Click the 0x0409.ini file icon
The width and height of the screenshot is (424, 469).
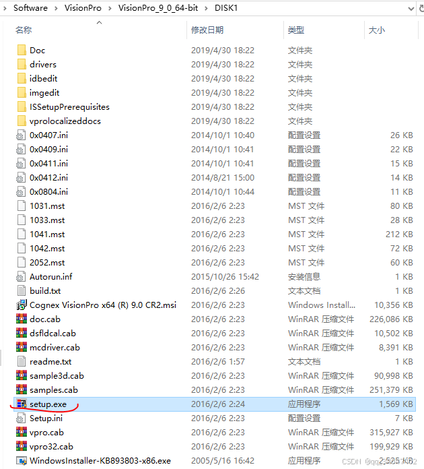pos(22,149)
